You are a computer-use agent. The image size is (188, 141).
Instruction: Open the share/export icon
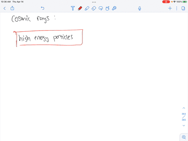[x=12, y=8]
